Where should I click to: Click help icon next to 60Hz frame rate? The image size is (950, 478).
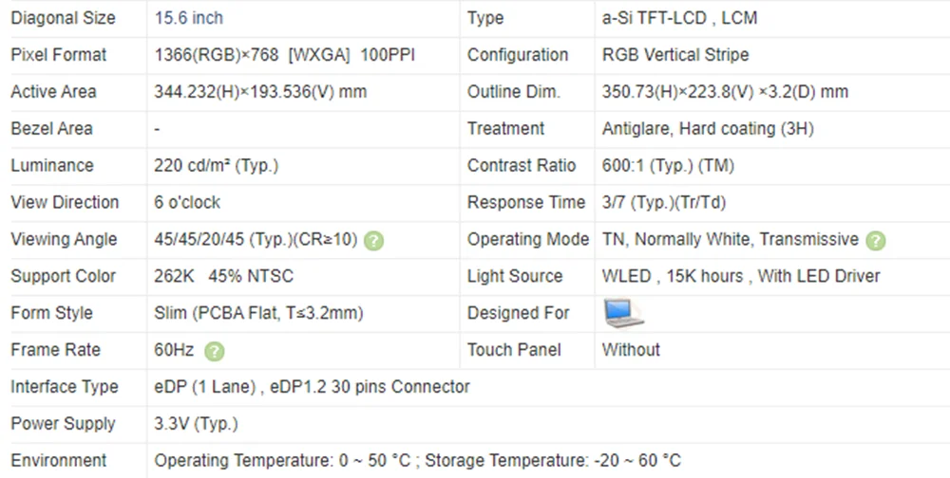[215, 352]
